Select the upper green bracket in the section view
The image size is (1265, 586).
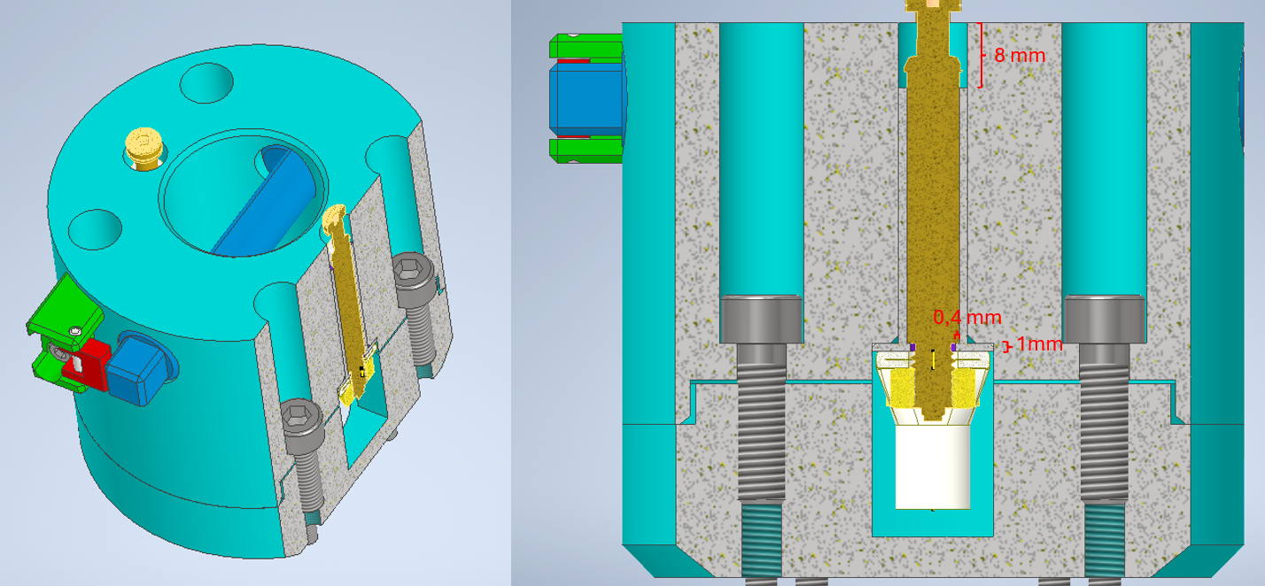pyautogui.click(x=586, y=48)
